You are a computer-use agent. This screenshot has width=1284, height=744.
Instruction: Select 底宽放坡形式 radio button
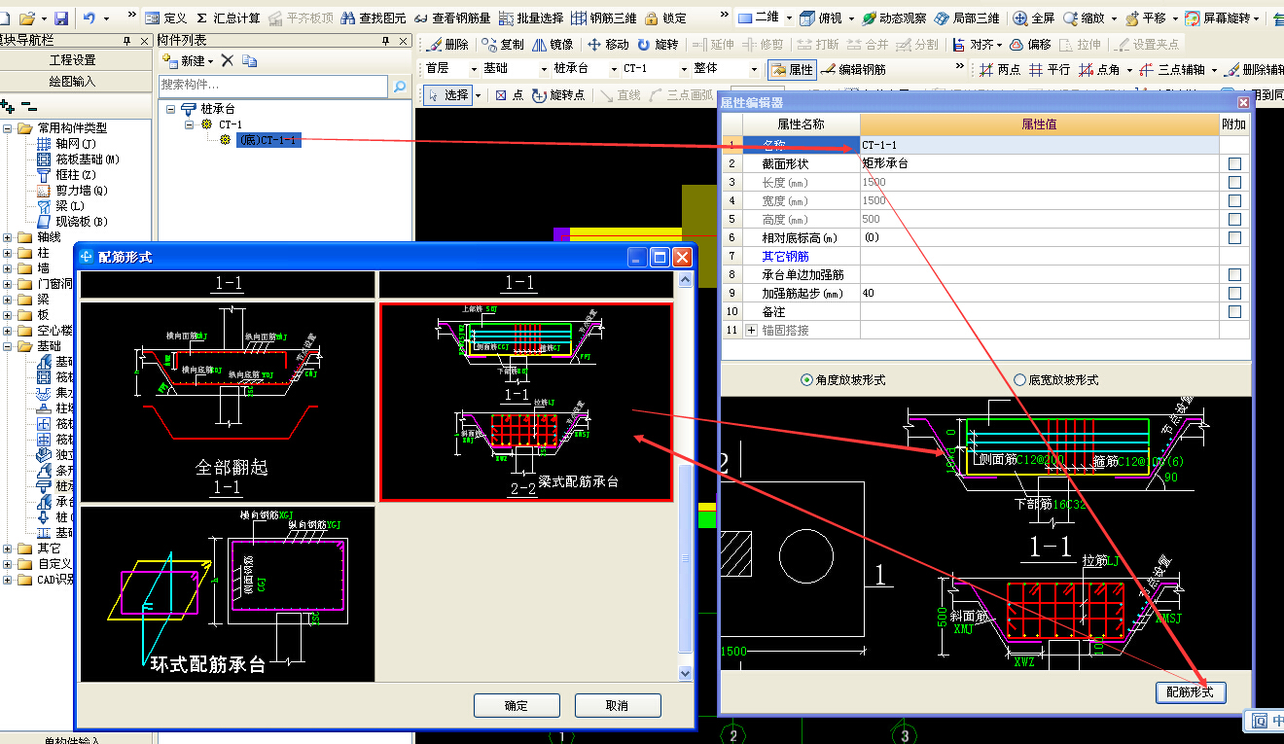click(1020, 380)
